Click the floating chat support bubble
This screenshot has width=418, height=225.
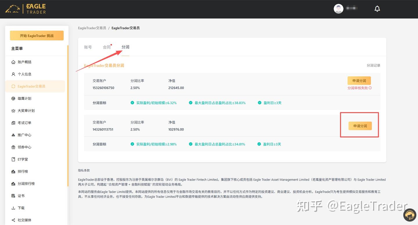coord(410,215)
